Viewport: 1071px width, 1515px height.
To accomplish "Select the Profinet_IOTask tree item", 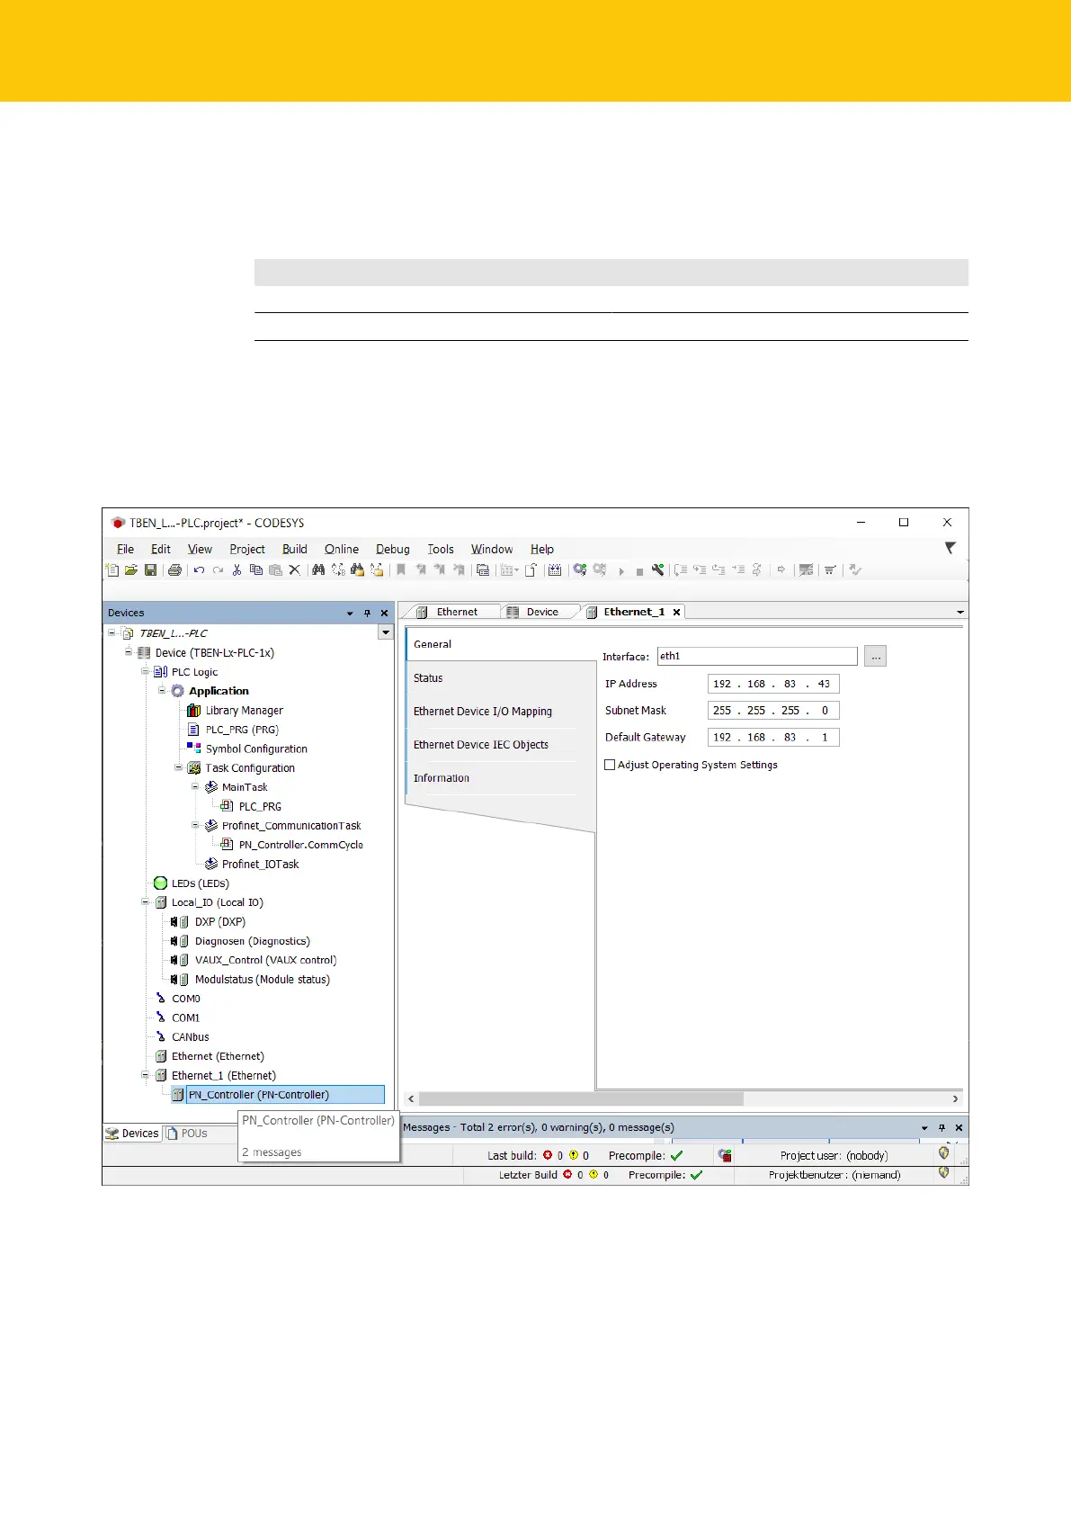I will tap(261, 865).
